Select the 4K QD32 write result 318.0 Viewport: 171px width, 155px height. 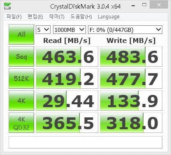coord(131,123)
